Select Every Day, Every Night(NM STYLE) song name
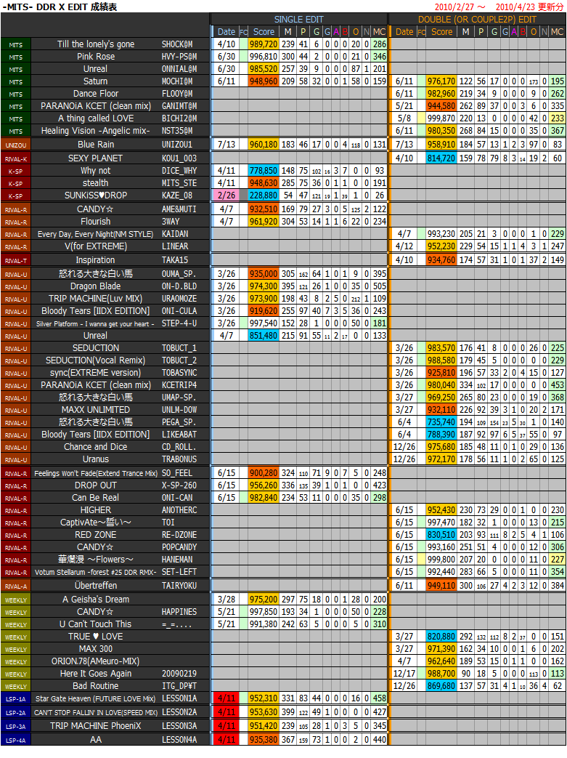Screen dimensions: 567x758 [x=96, y=234]
